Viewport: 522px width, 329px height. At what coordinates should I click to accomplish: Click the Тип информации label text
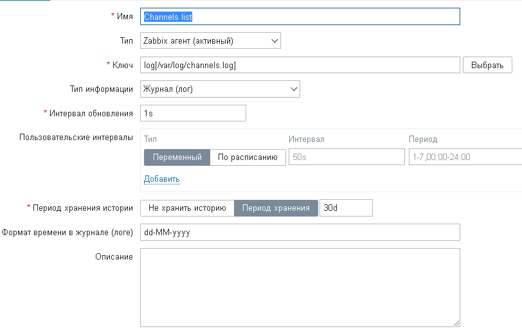(x=101, y=89)
